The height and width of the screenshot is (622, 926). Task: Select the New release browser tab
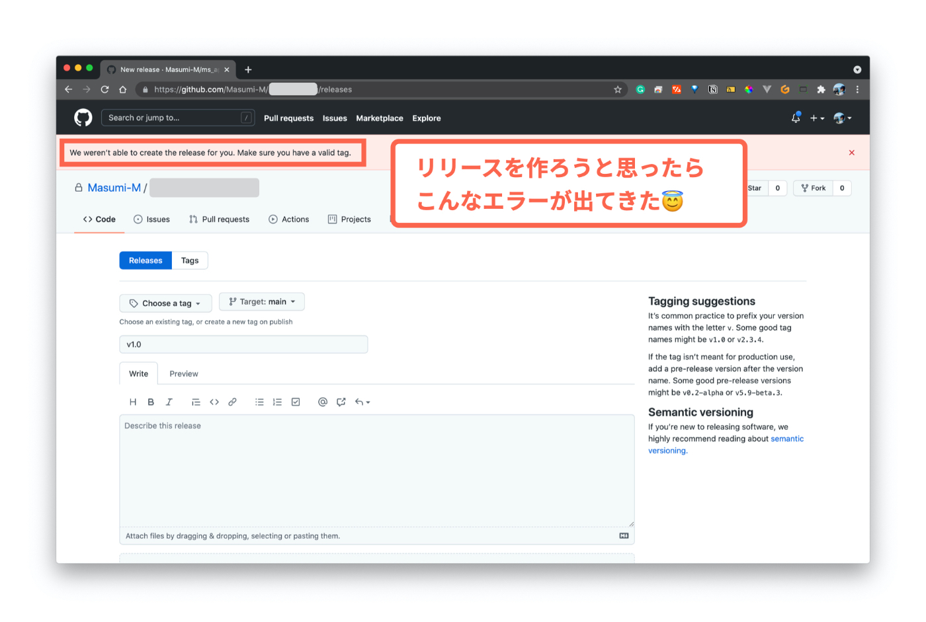[x=168, y=69]
